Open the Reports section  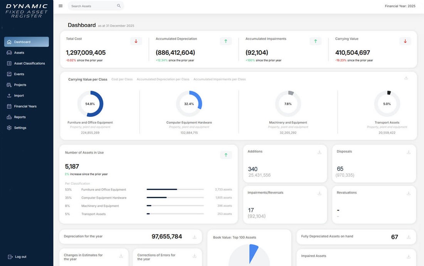(x=20, y=117)
